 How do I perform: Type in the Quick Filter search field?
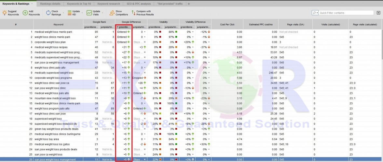click(345, 13)
